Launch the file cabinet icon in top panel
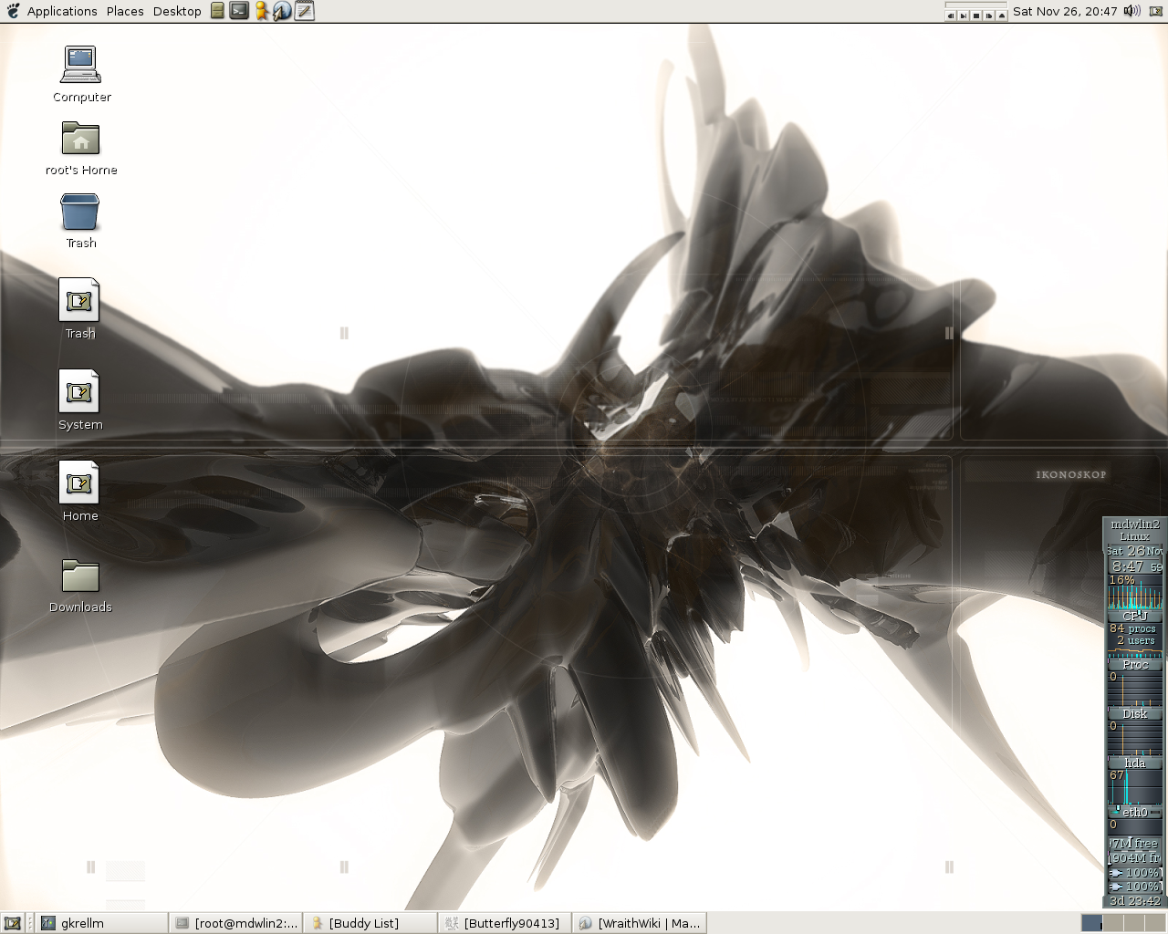Image resolution: width=1168 pixels, height=934 pixels. [x=217, y=11]
